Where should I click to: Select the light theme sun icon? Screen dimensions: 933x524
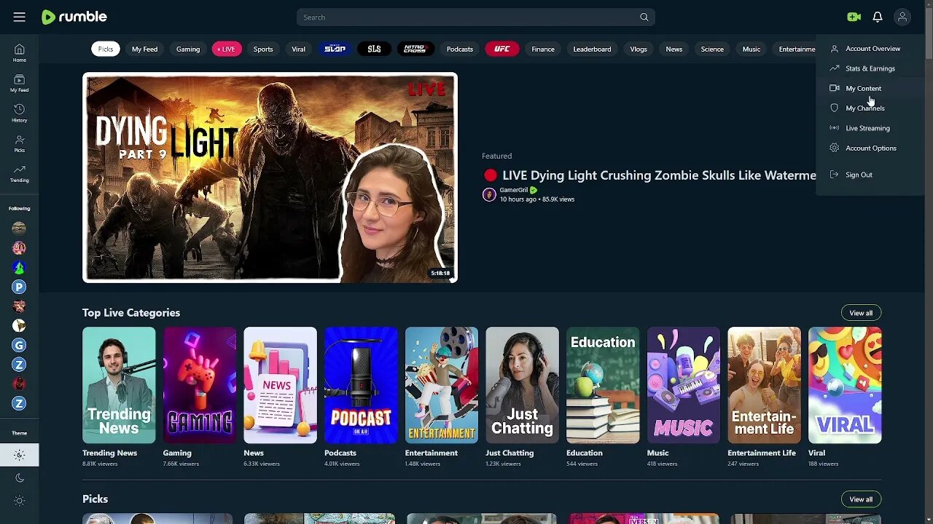[x=19, y=455]
